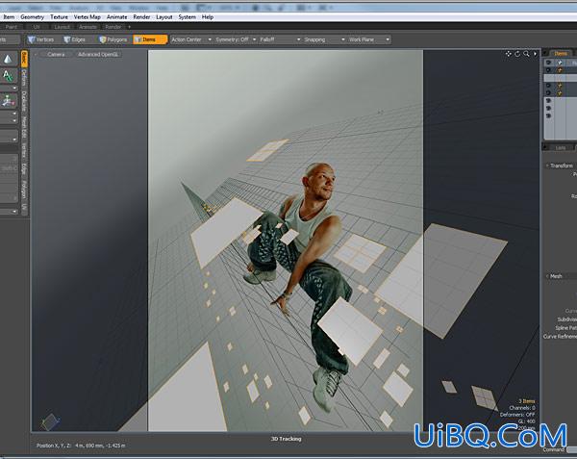The width and height of the screenshot is (577, 459).
Task: Open the Falloff dropdown
Action: [x=280, y=39]
